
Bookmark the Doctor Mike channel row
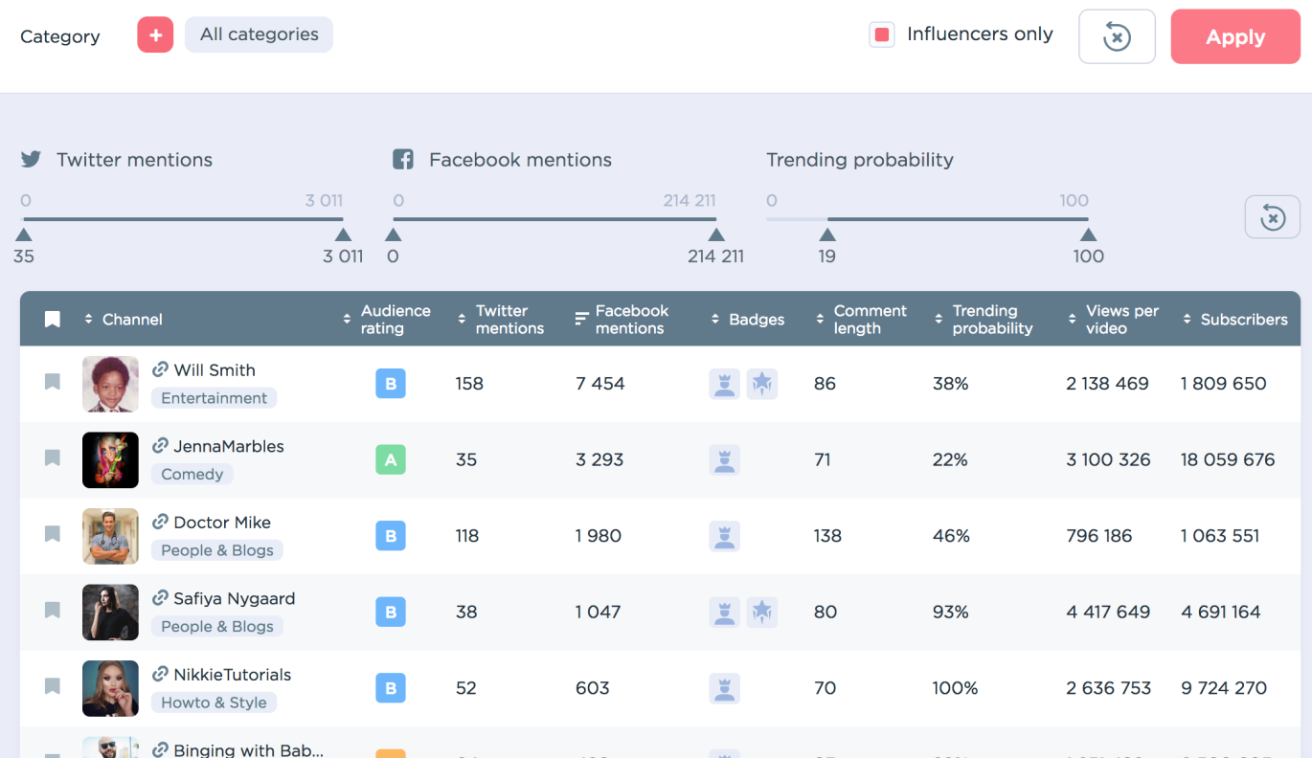tap(53, 534)
